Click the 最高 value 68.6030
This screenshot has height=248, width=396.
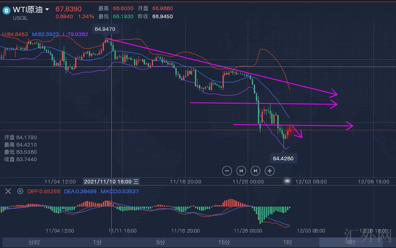pos(123,9)
